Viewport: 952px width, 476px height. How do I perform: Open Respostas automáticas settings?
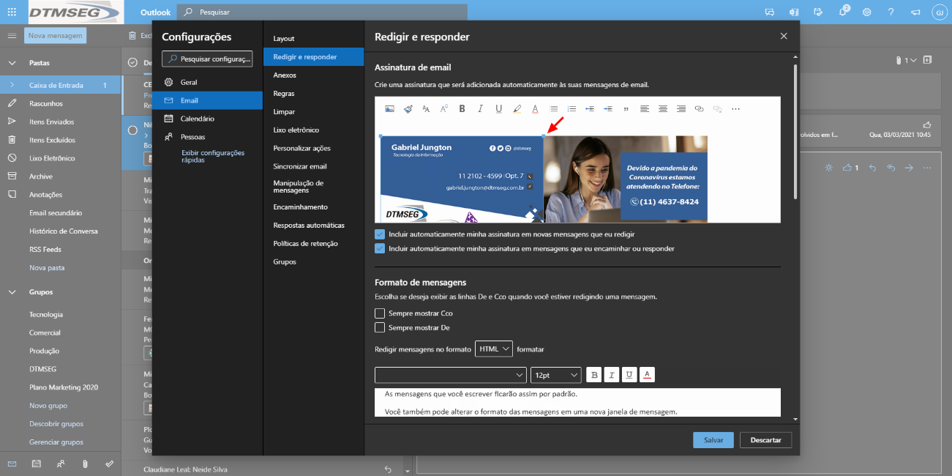click(314, 225)
